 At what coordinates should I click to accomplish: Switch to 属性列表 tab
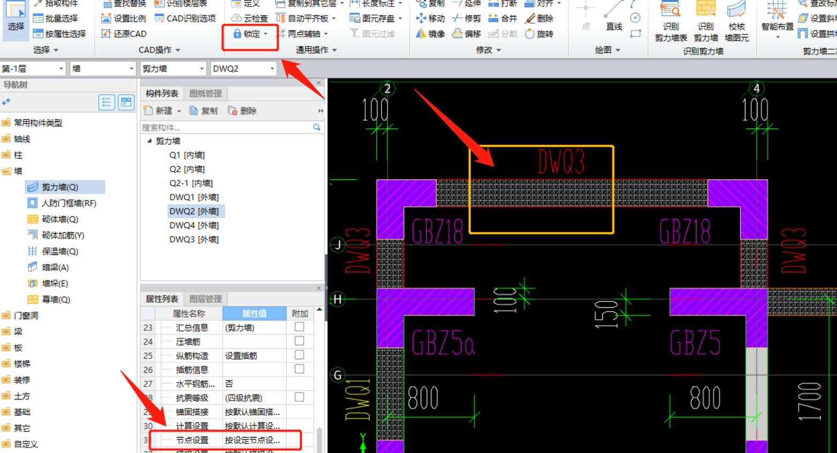(162, 299)
